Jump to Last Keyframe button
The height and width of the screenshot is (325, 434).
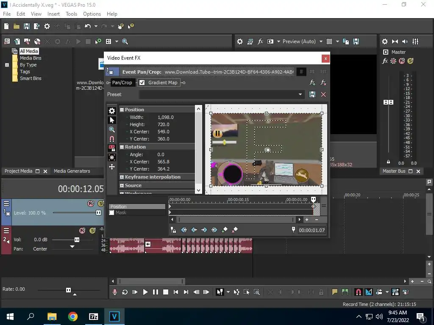pyautogui.click(x=214, y=230)
